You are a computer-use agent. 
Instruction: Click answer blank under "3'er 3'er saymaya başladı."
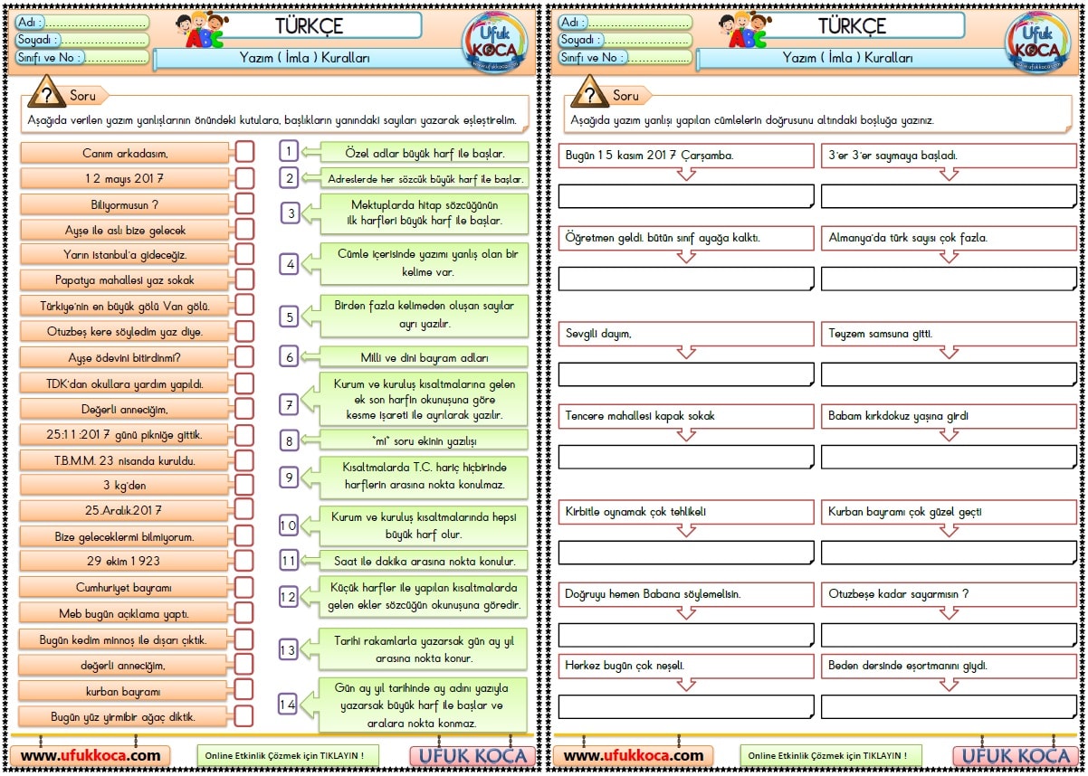949,195
